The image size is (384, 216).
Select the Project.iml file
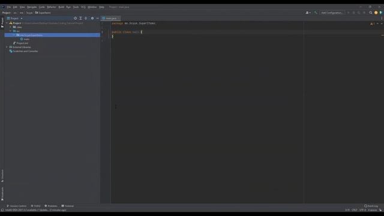tap(22, 43)
